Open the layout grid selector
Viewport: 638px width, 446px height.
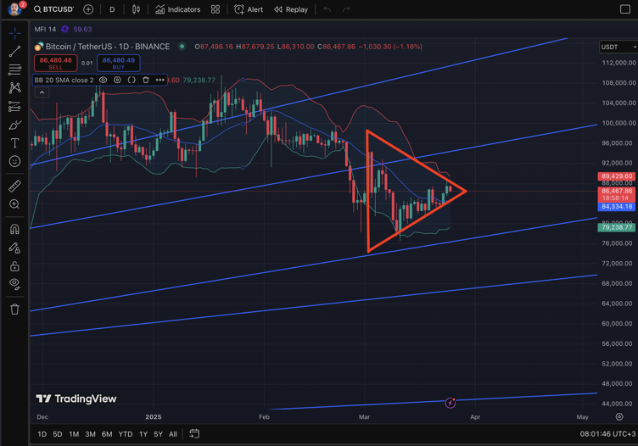point(215,9)
